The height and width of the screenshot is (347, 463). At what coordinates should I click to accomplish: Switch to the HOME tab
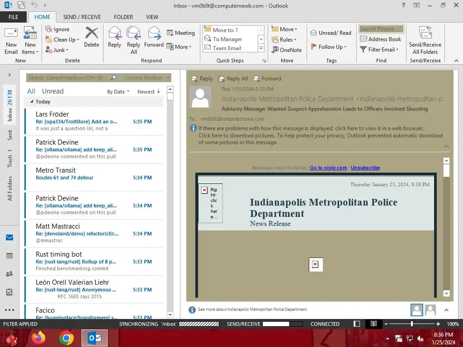(42, 17)
